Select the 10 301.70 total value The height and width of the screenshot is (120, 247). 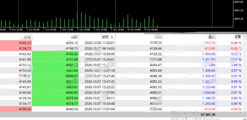pyautogui.click(x=208, y=115)
